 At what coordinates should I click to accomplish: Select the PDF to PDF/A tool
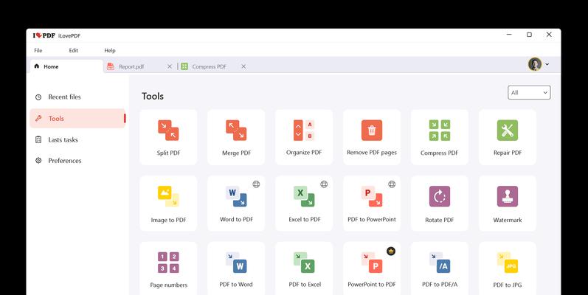[440, 268]
